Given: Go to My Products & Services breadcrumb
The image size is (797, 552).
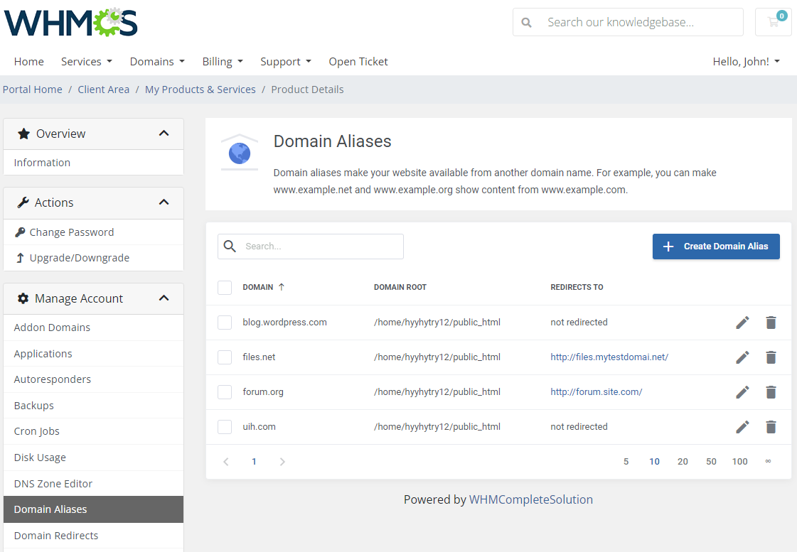Looking at the screenshot, I should pos(200,90).
